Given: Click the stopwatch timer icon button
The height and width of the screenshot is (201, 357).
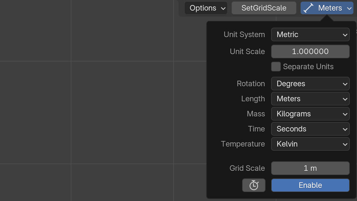Looking at the screenshot, I should tap(254, 185).
